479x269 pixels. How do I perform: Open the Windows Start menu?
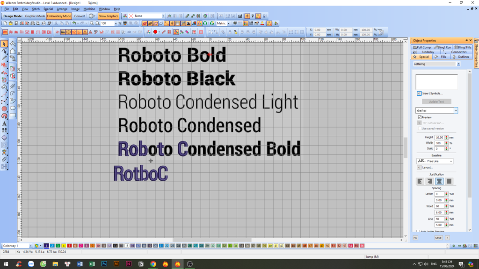(x=6, y=264)
